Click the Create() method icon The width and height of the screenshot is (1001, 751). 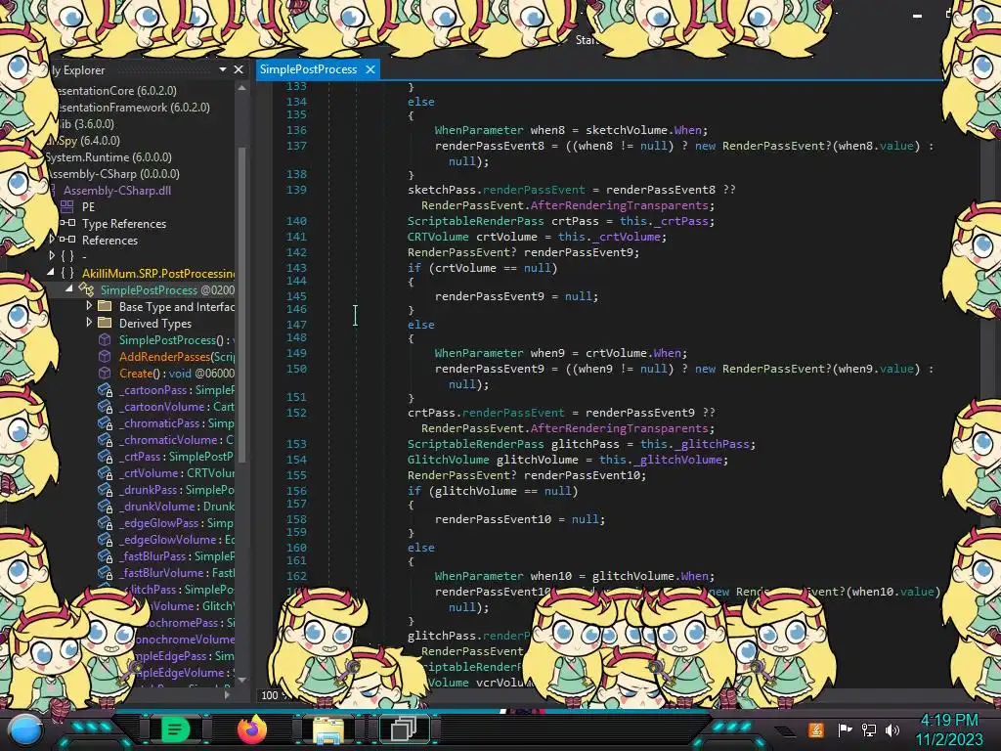click(x=105, y=373)
